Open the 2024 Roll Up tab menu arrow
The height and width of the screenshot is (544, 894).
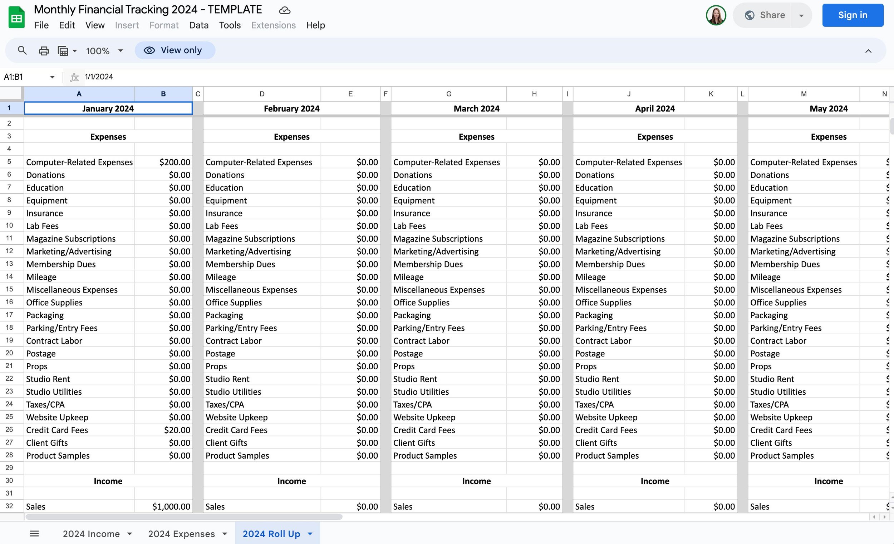(310, 534)
